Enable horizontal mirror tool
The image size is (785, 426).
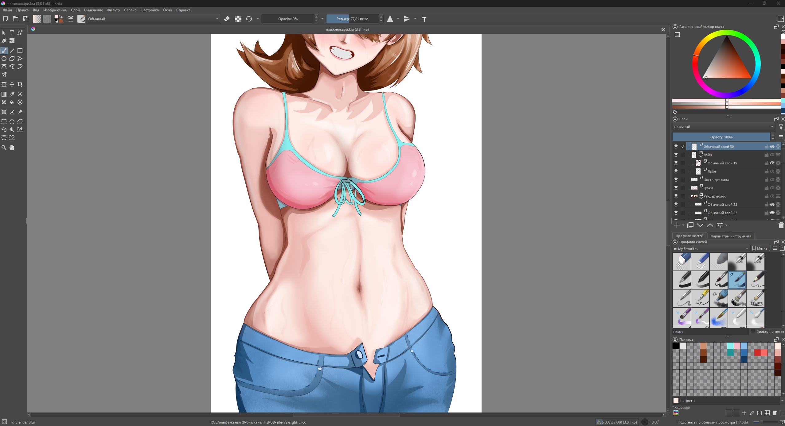point(390,19)
